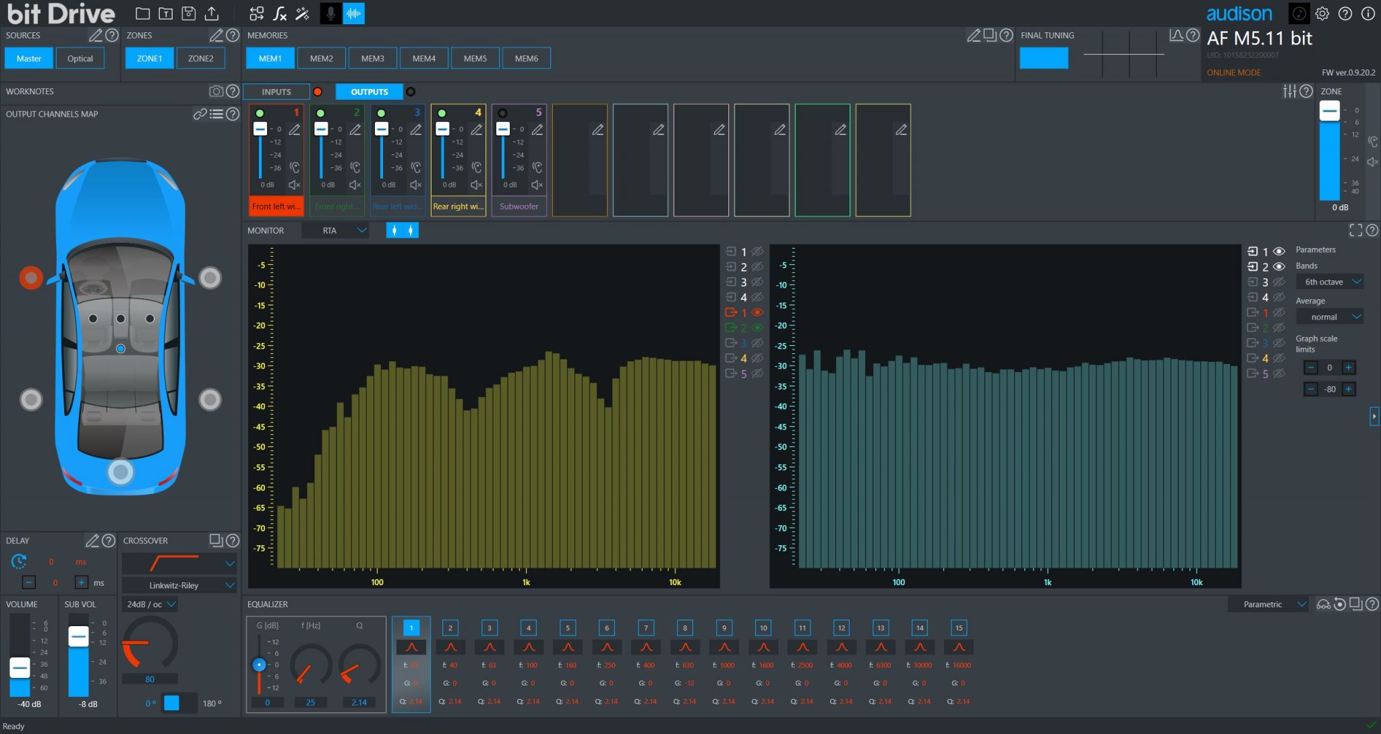The image size is (1381, 734).
Task: Click the mixer faders icon above the ZONE panel
Action: (x=1289, y=91)
